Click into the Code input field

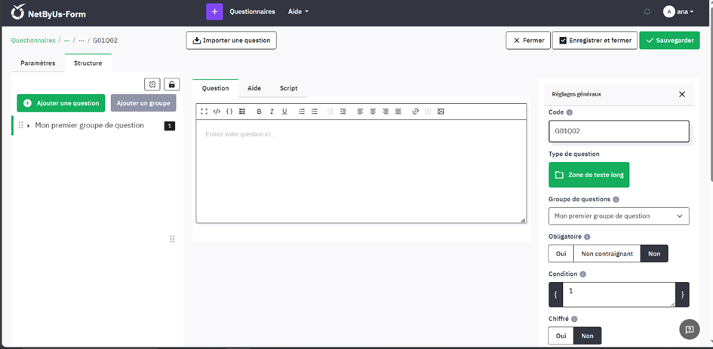click(x=619, y=131)
